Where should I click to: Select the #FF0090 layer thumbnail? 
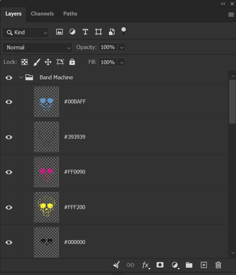(x=46, y=172)
